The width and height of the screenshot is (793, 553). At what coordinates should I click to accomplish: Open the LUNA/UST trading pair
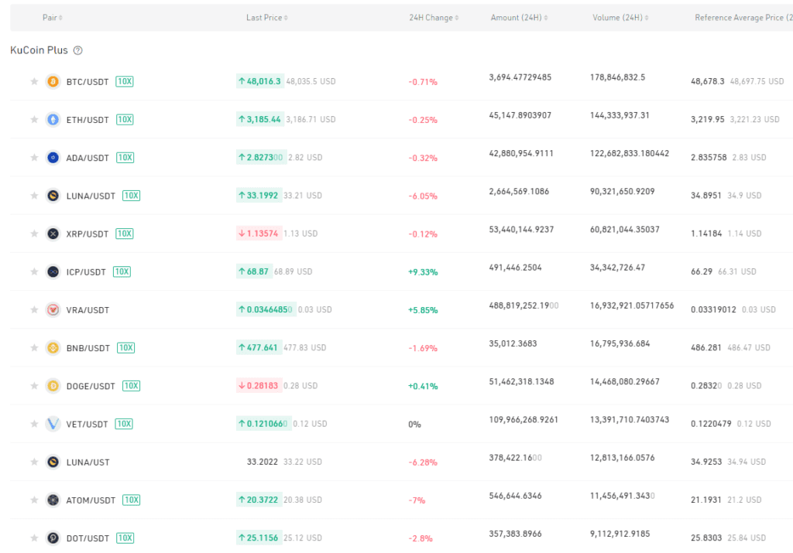click(88, 462)
